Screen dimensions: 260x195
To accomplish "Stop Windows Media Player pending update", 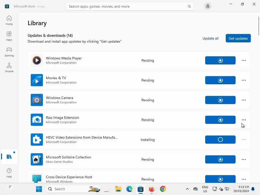I will coord(220,60).
